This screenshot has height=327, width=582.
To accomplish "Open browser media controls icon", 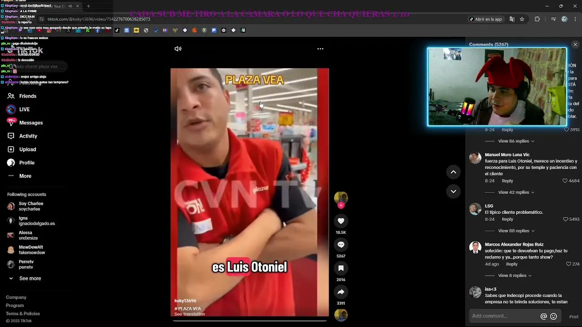I will pos(553,19).
